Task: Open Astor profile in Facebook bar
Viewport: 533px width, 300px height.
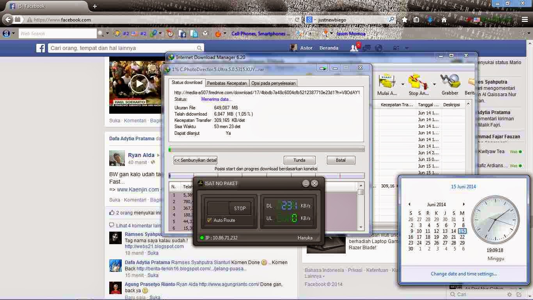Action: tap(302, 48)
